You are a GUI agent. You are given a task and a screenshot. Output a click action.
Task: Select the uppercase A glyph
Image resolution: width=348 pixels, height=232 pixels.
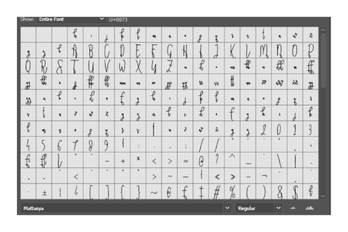[x=75, y=50]
